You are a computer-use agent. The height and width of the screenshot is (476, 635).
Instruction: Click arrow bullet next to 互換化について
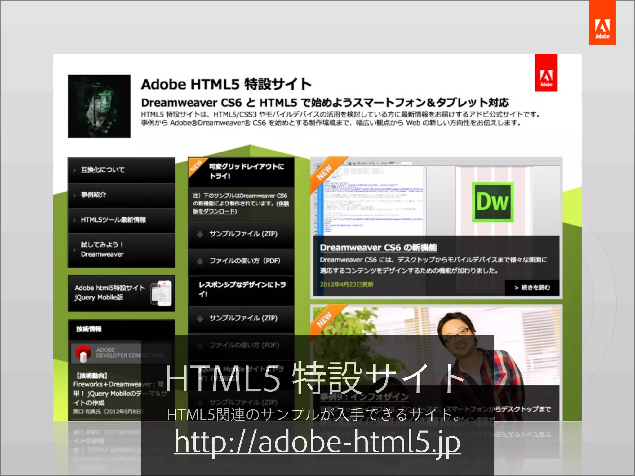pyautogui.click(x=75, y=170)
